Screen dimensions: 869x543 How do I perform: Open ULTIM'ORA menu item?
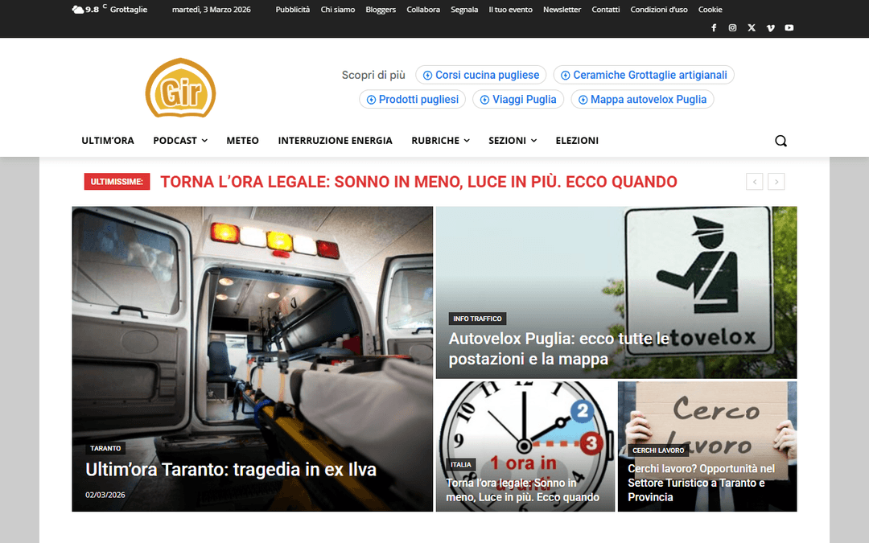[108, 141]
